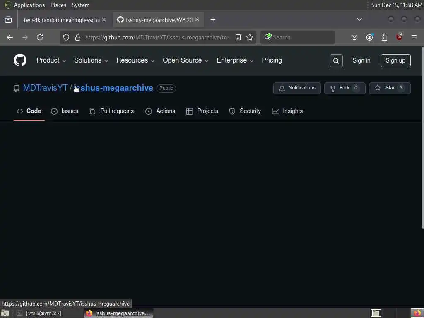
Task: Click the Notifications button
Action: [297, 88]
